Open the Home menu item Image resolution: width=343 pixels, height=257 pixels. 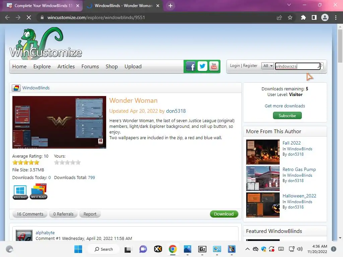coord(19,67)
